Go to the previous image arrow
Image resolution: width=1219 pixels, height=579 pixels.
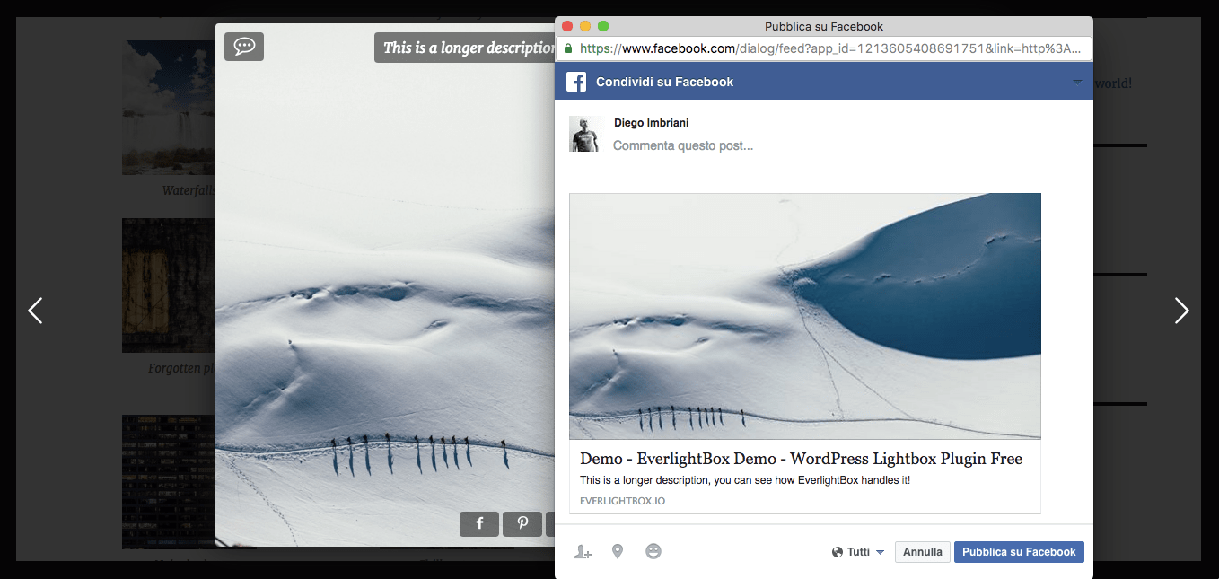pyautogui.click(x=35, y=311)
